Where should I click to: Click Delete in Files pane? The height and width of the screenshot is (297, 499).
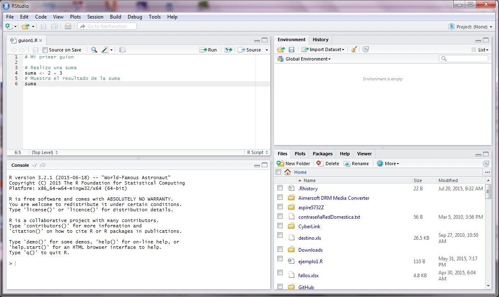click(x=328, y=164)
